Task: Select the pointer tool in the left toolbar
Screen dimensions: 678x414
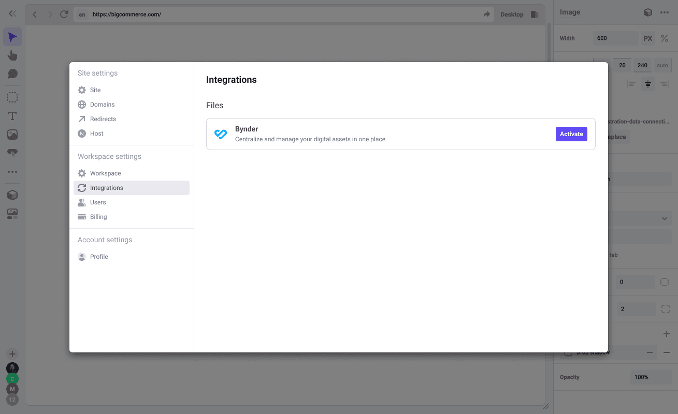Action: [x=12, y=36]
